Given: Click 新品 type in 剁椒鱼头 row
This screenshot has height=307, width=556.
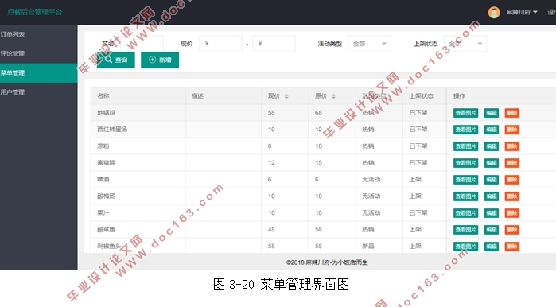Looking at the screenshot, I should coord(368,246).
